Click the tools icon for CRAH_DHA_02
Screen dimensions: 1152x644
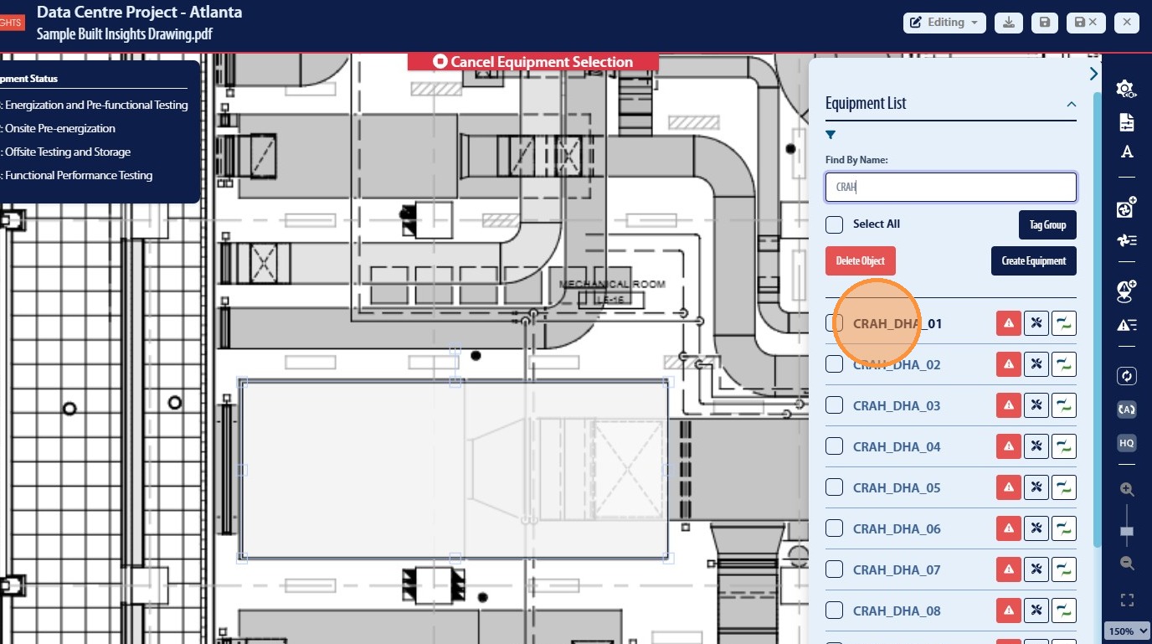[1036, 364]
